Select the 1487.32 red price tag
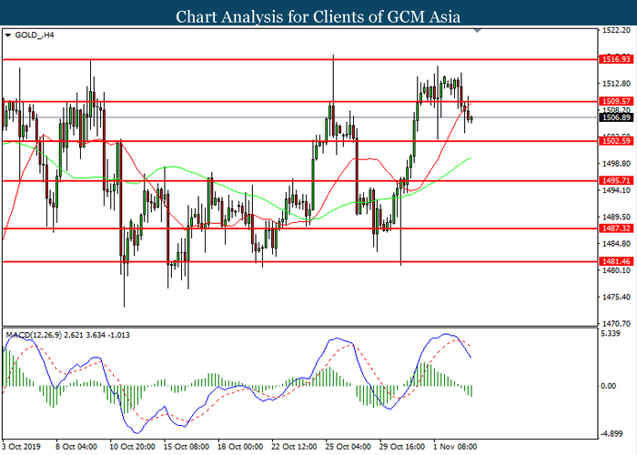The image size is (637, 455). point(616,228)
